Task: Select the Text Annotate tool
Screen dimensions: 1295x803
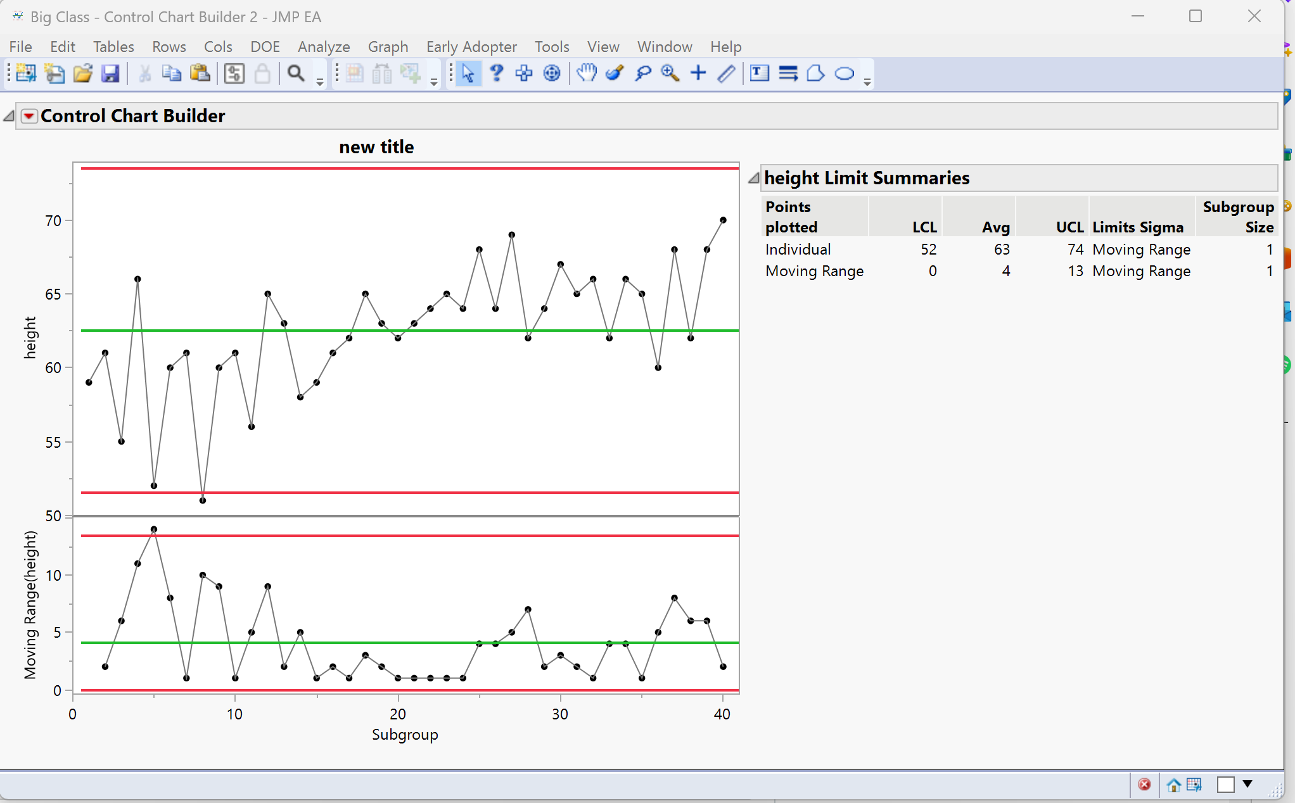Action: pyautogui.click(x=759, y=73)
